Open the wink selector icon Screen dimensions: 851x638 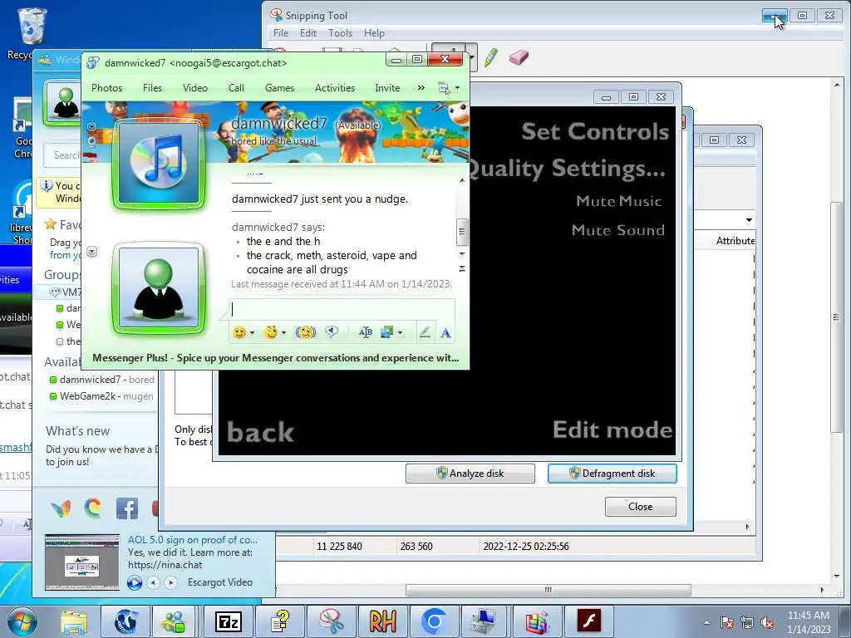270,332
